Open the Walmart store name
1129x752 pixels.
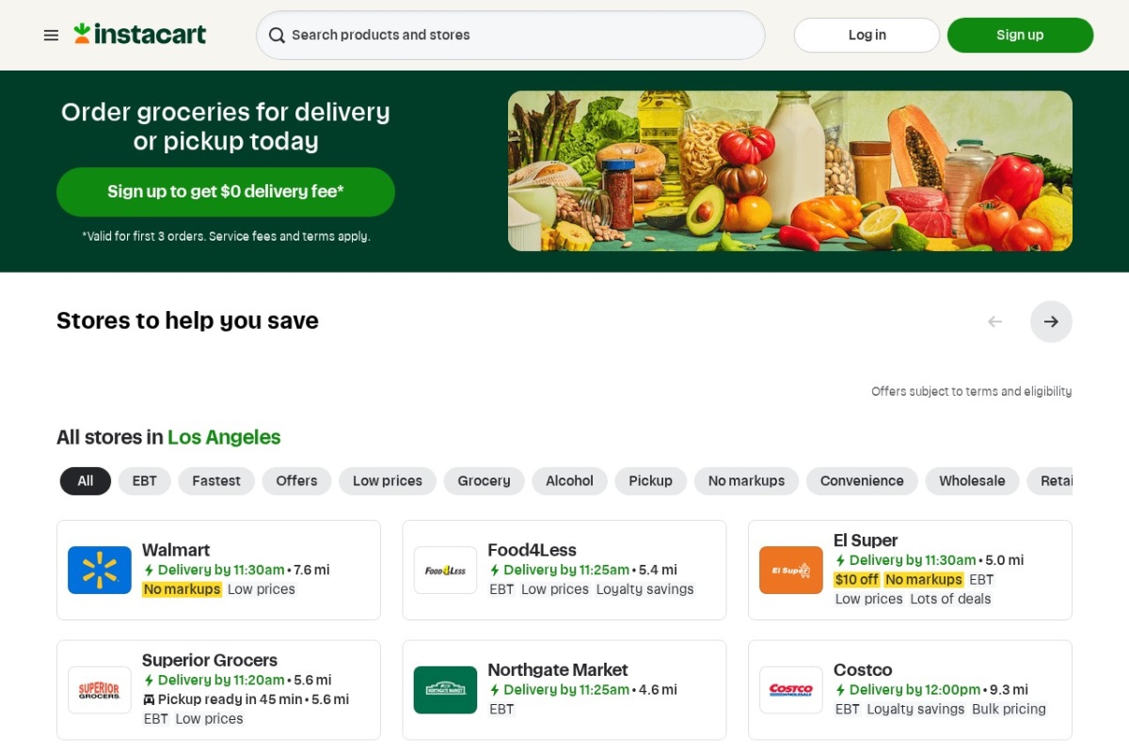point(176,550)
